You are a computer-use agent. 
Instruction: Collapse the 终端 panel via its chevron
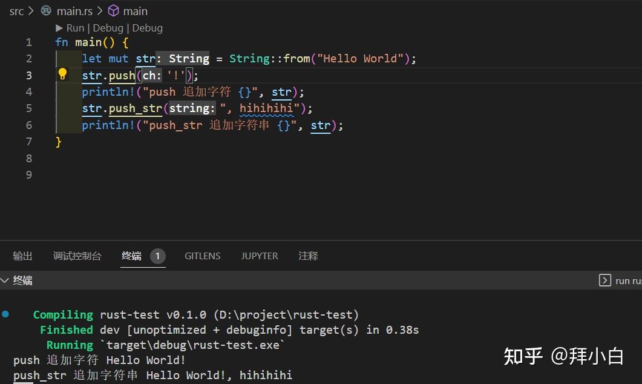(x=5, y=280)
